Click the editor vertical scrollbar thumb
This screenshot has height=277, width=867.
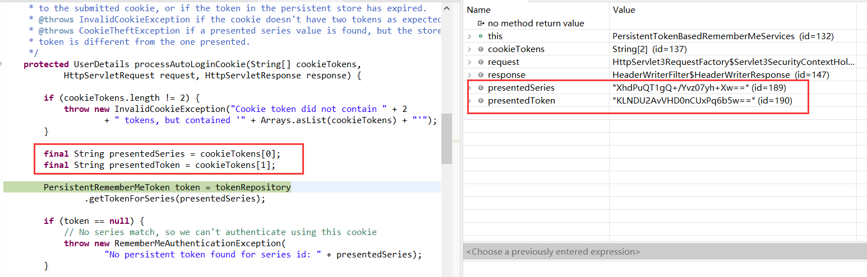click(446, 140)
